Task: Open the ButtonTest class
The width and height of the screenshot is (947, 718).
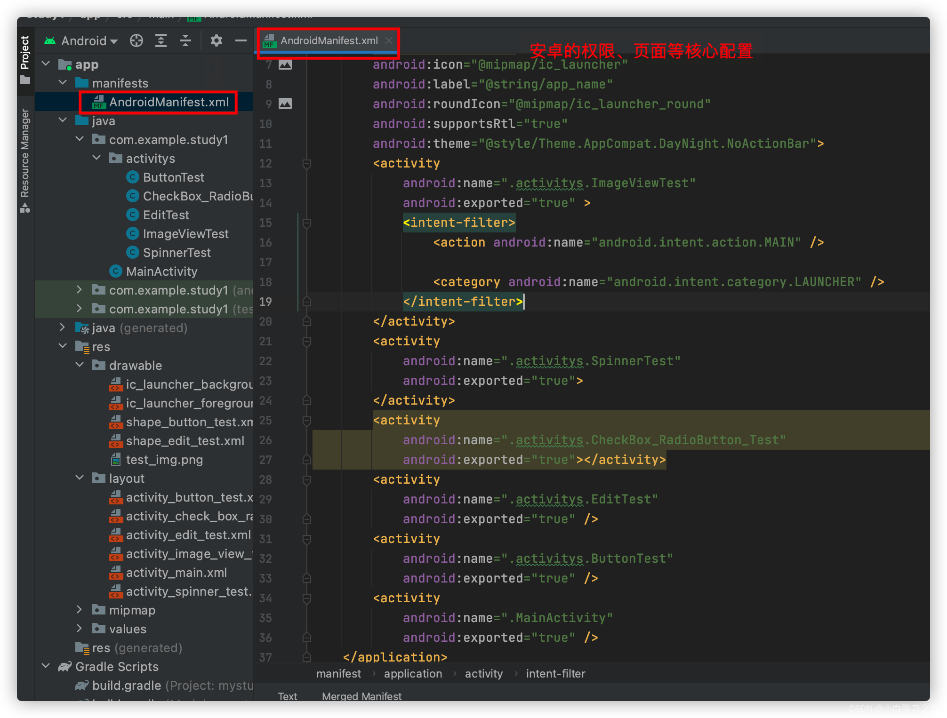Action: [x=166, y=177]
